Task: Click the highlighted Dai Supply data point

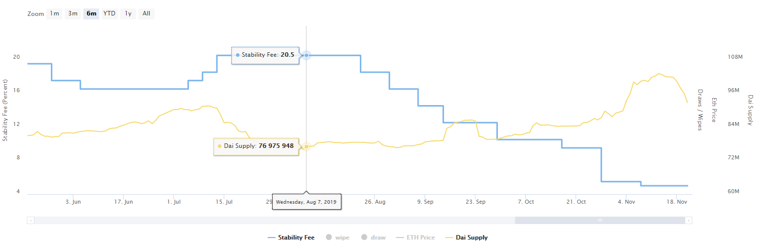Action: (x=306, y=146)
